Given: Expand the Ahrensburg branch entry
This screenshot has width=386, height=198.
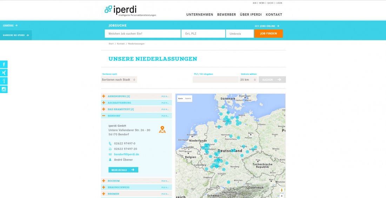Looking at the screenshot, I should [104, 96].
